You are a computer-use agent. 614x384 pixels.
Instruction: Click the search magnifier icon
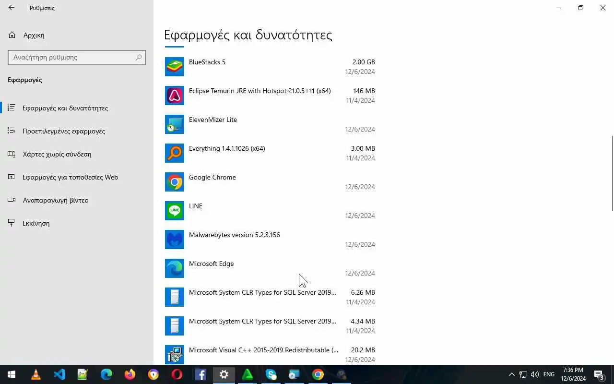(x=139, y=57)
